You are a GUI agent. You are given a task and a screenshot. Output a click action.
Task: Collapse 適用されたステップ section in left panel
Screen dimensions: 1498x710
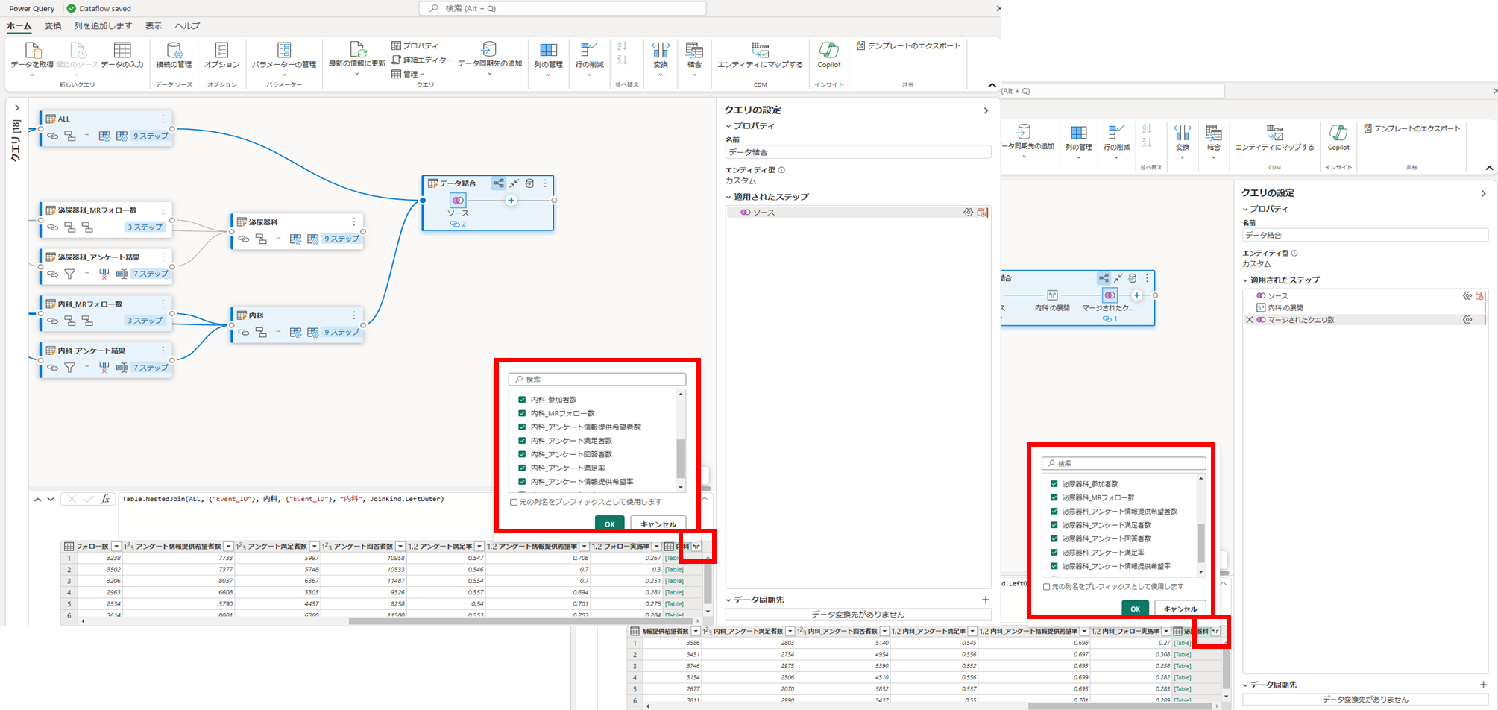click(728, 197)
